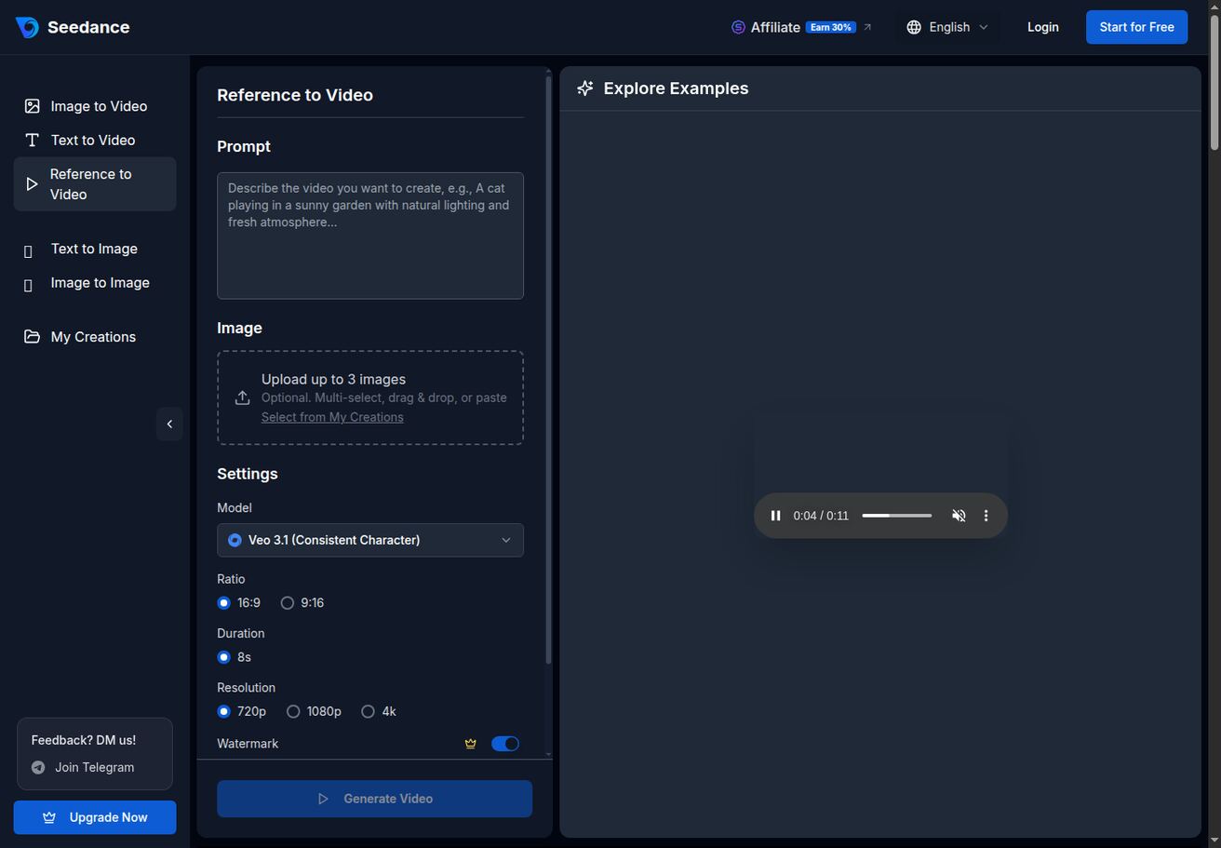Click the Text to Video T icon
Screen dimensions: 1221x848
click(32, 140)
